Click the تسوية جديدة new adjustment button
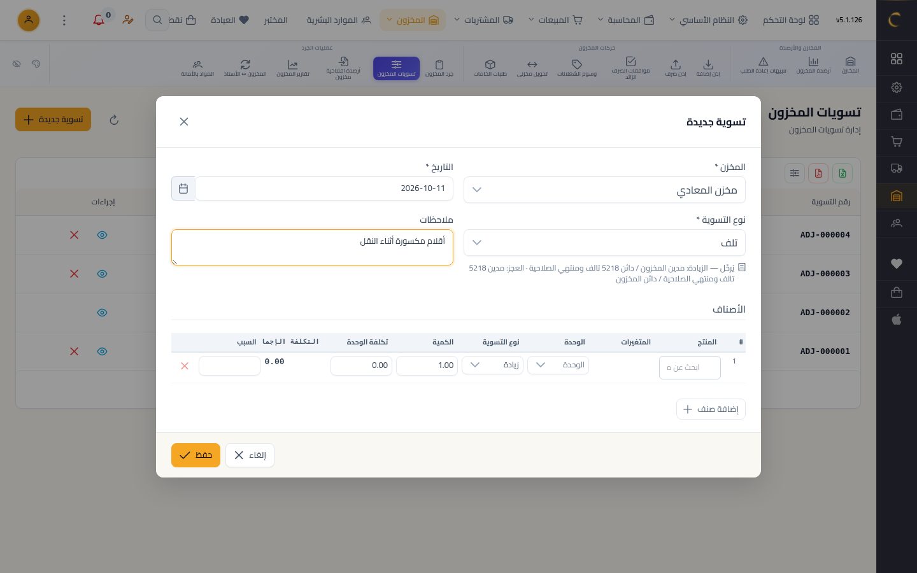The width and height of the screenshot is (917, 573). tap(53, 120)
